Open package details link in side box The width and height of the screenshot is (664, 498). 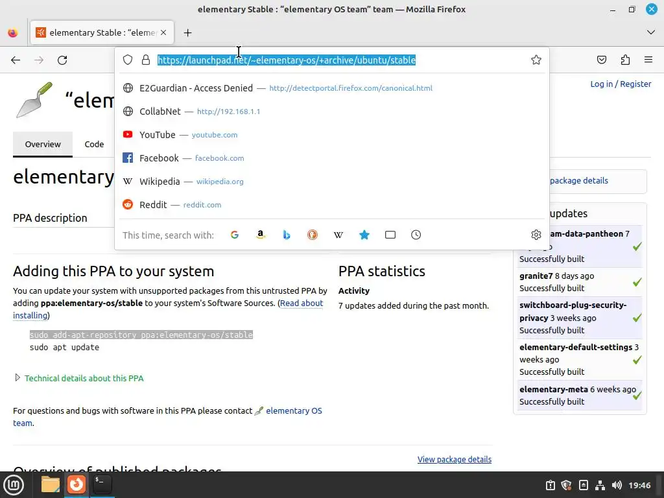pyautogui.click(x=579, y=180)
